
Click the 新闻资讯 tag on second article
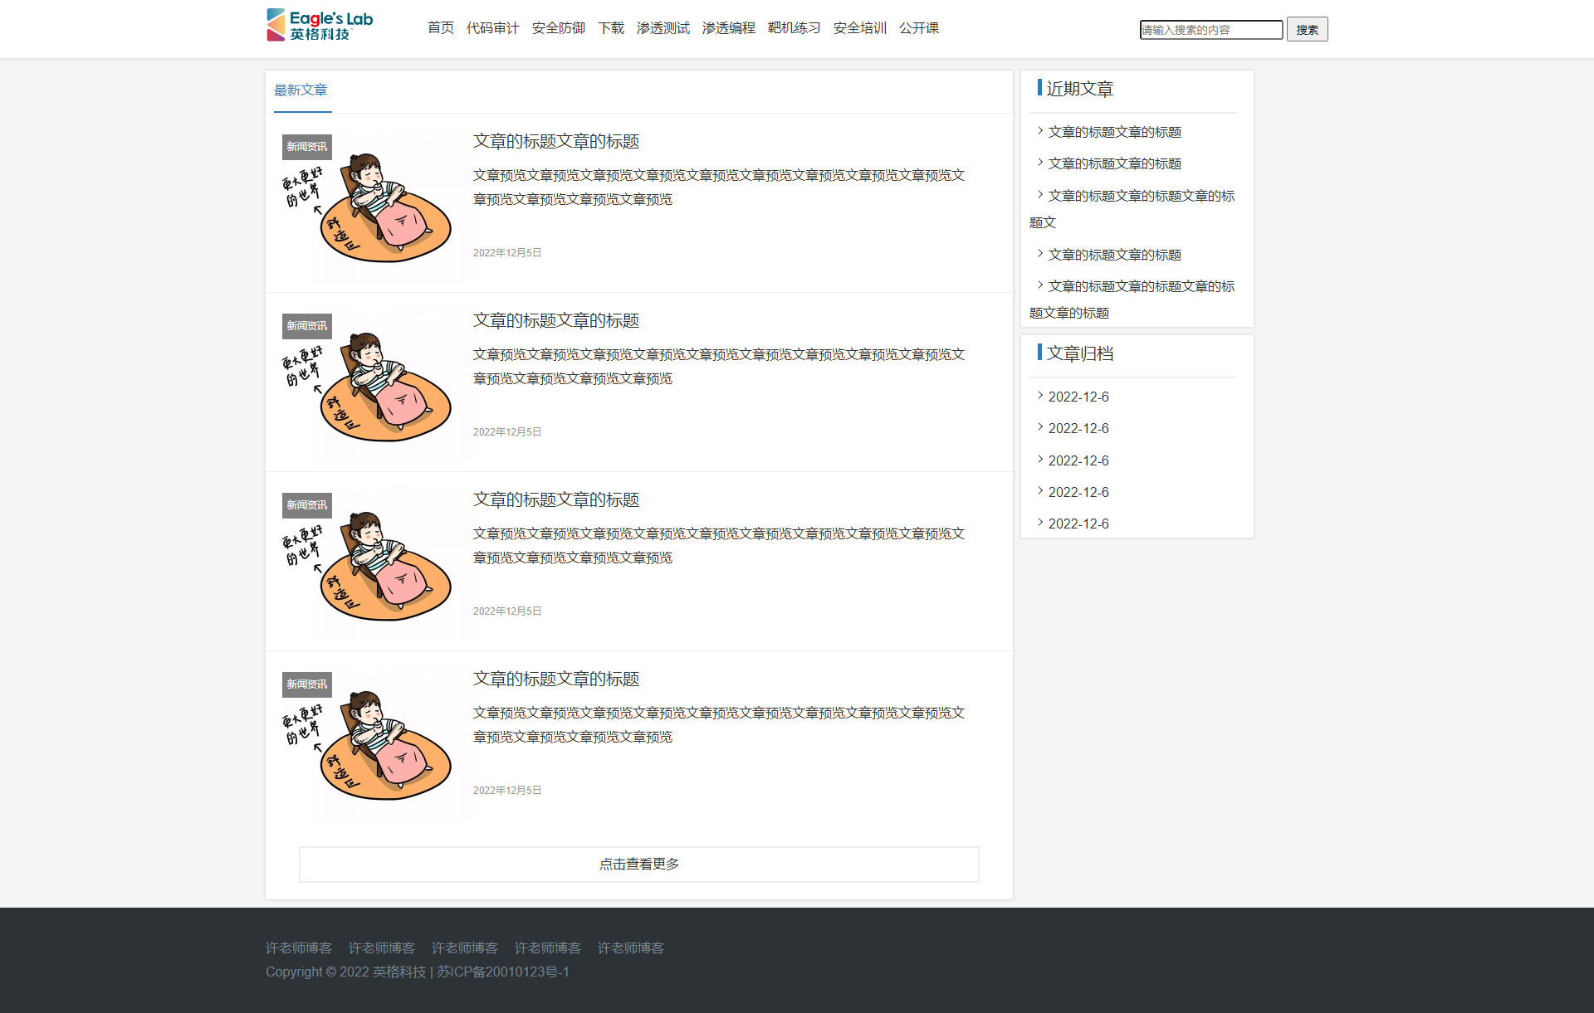coord(306,326)
